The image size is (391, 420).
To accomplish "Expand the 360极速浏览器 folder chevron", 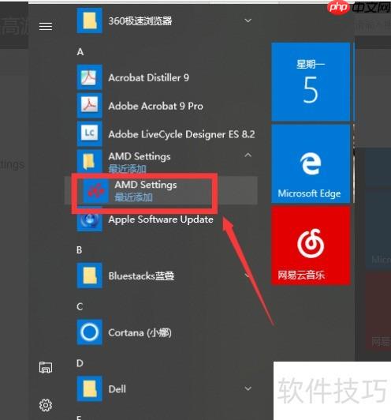I will (x=248, y=21).
